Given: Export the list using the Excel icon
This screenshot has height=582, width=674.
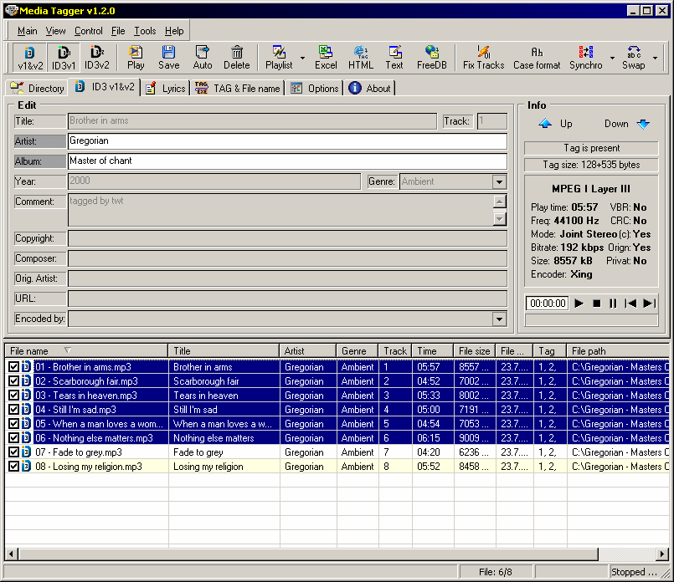Looking at the screenshot, I should [x=326, y=57].
